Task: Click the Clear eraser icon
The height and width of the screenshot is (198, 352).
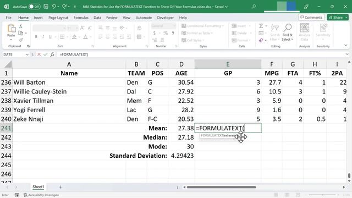Action: pyautogui.click(x=261, y=40)
